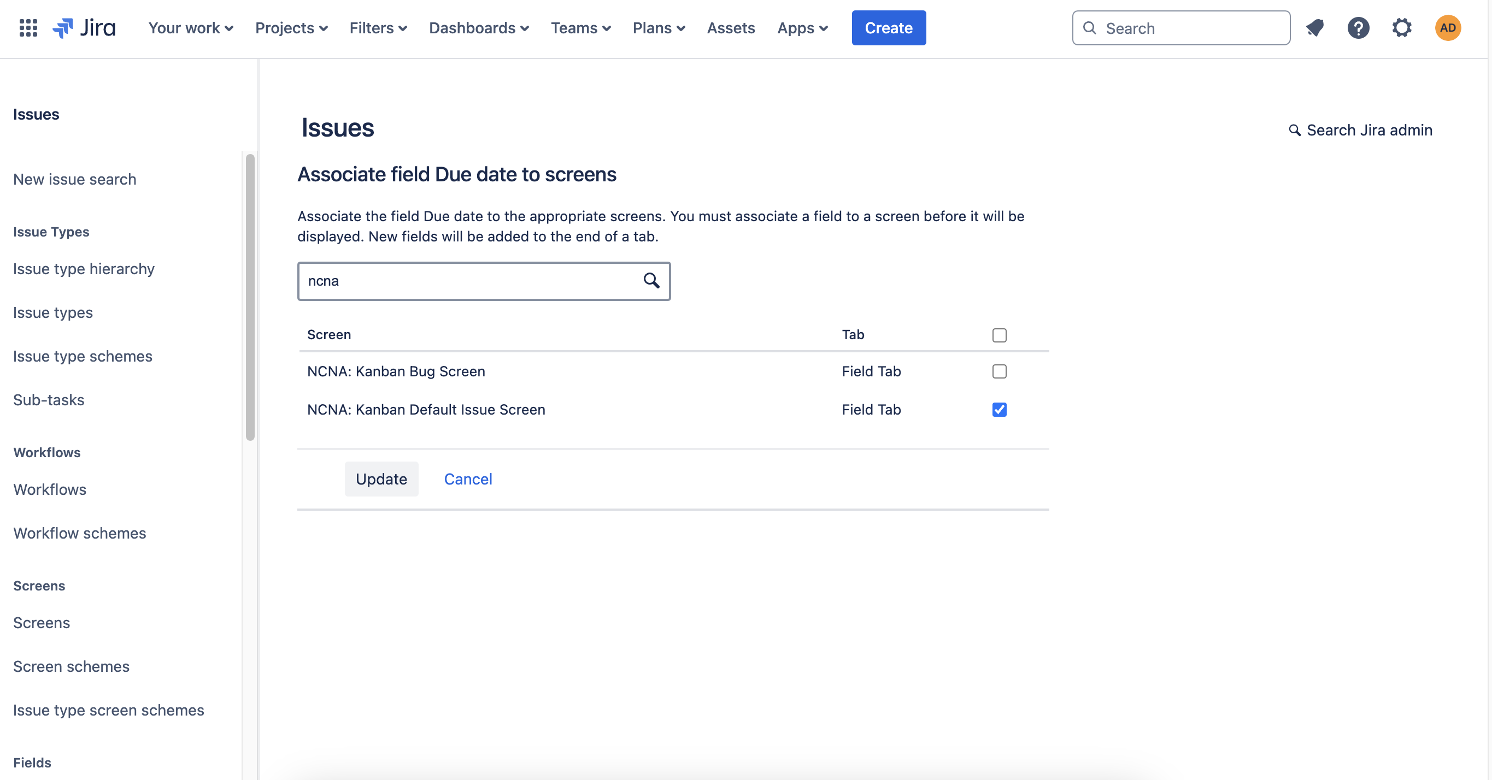Screen dimensions: 1492x780
Task: Click the Jira logo
Action: pyautogui.click(x=85, y=28)
